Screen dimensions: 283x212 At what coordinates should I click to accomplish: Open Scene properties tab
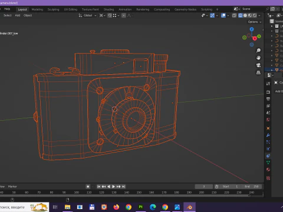pos(268,113)
